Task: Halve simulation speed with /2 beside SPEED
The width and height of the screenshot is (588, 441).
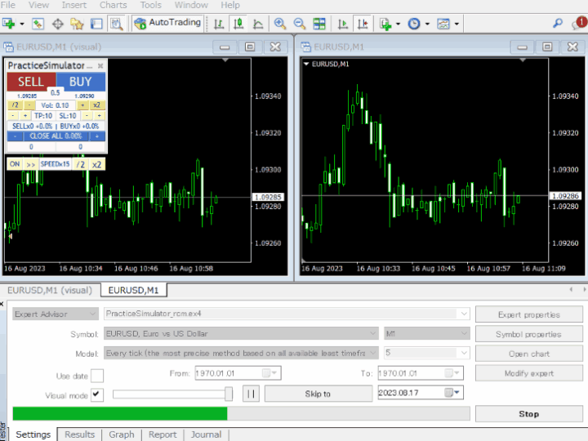Action: [80, 164]
